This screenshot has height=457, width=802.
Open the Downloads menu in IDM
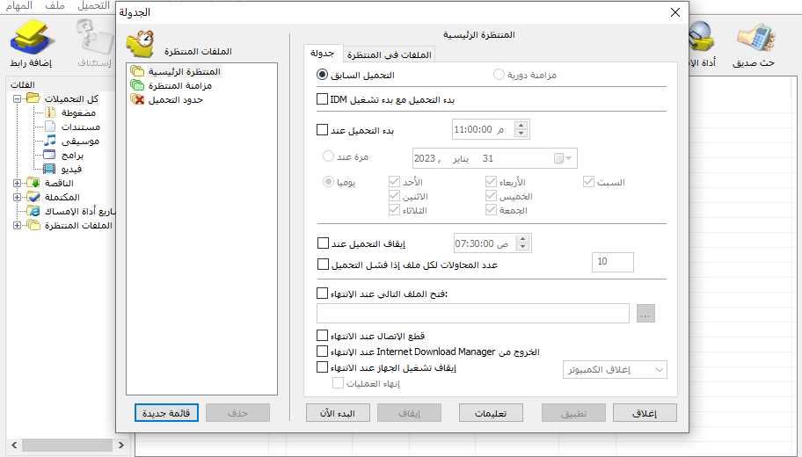point(93,5)
